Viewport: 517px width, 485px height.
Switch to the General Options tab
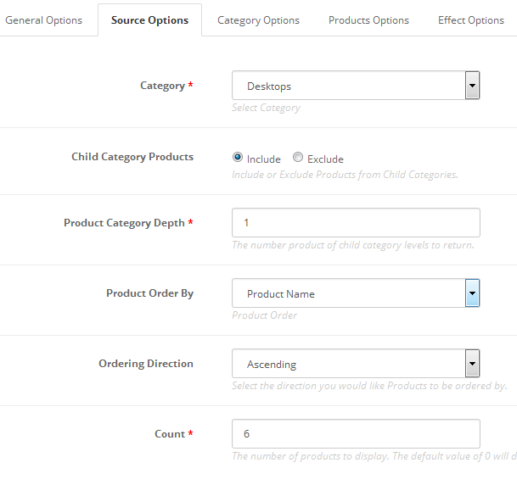[44, 20]
